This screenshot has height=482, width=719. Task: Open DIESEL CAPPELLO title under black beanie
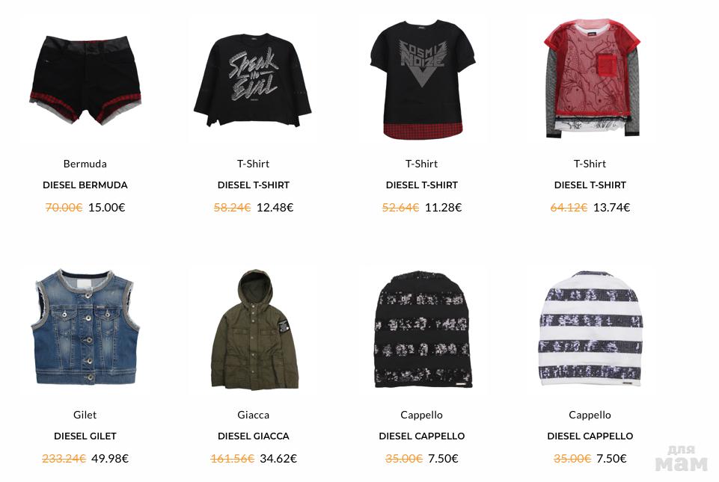coord(421,436)
